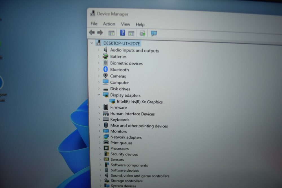Image resolution: width=282 pixels, height=188 pixels.
Task: Click the Biometric devices fingerprint icon
Action: [x=105, y=63]
